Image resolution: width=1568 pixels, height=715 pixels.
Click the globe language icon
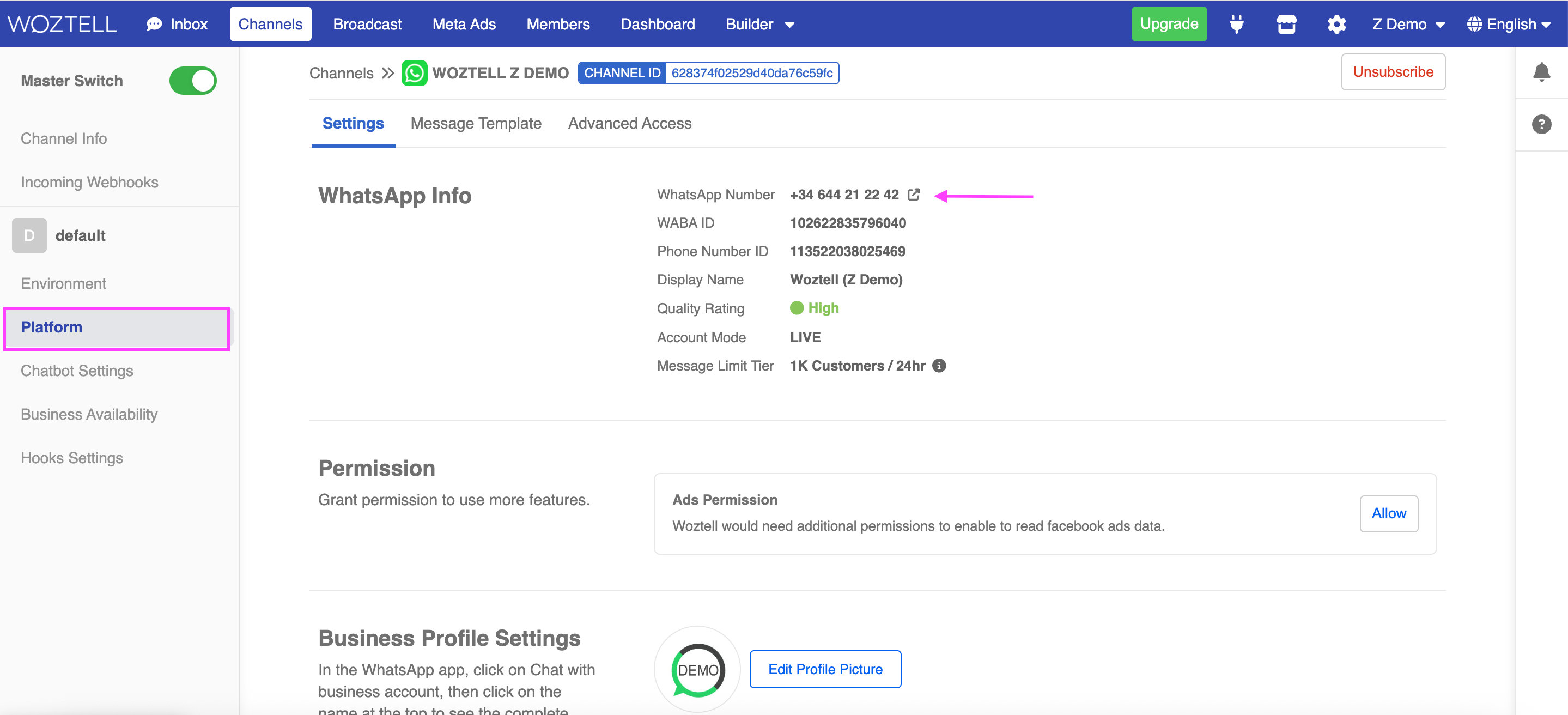[x=1474, y=24]
